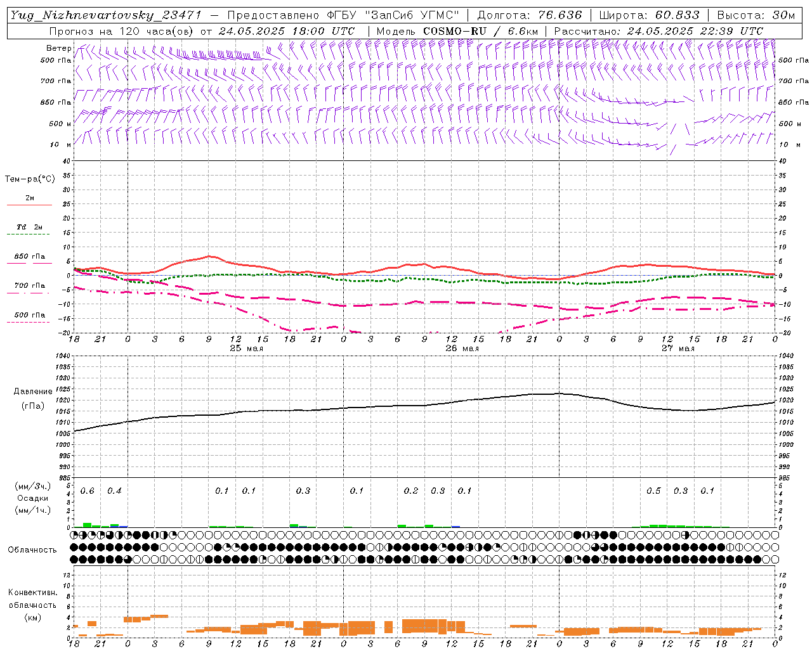Click the 850 гПа temperature legend line sample
This screenshot has height=649, width=812.
[x=29, y=264]
